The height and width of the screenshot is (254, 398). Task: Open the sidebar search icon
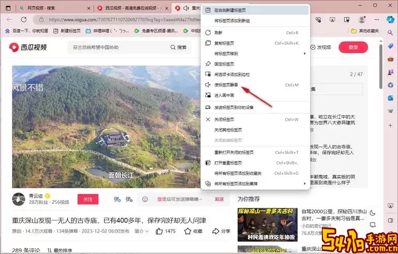pos(390,33)
